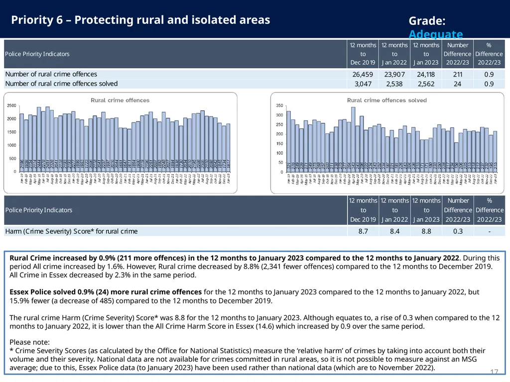510x382 pixels.
Task: Click the 'Adequate' grade text
Action: (x=435, y=34)
